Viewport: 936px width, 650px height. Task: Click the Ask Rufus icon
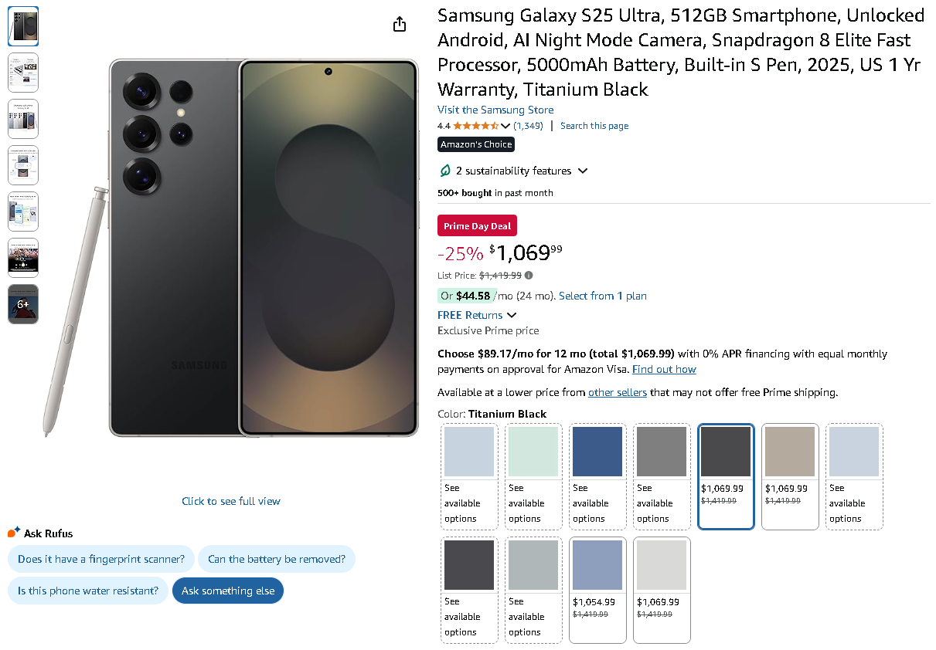(x=14, y=533)
